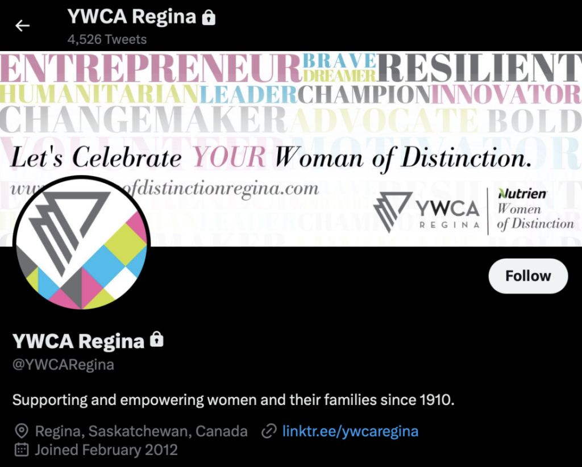Click the Joined February 2012 text
The image size is (582, 467).
tap(106, 449)
